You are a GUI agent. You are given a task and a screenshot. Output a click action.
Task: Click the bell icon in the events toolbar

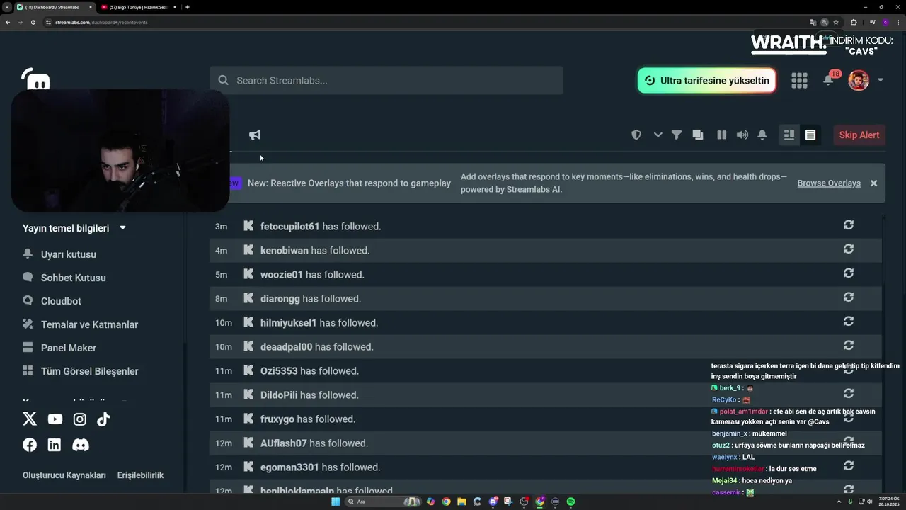762,135
